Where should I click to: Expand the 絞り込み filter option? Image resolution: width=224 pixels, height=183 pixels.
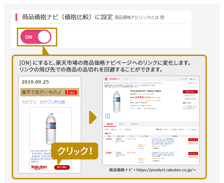pyautogui.click(x=194, y=129)
